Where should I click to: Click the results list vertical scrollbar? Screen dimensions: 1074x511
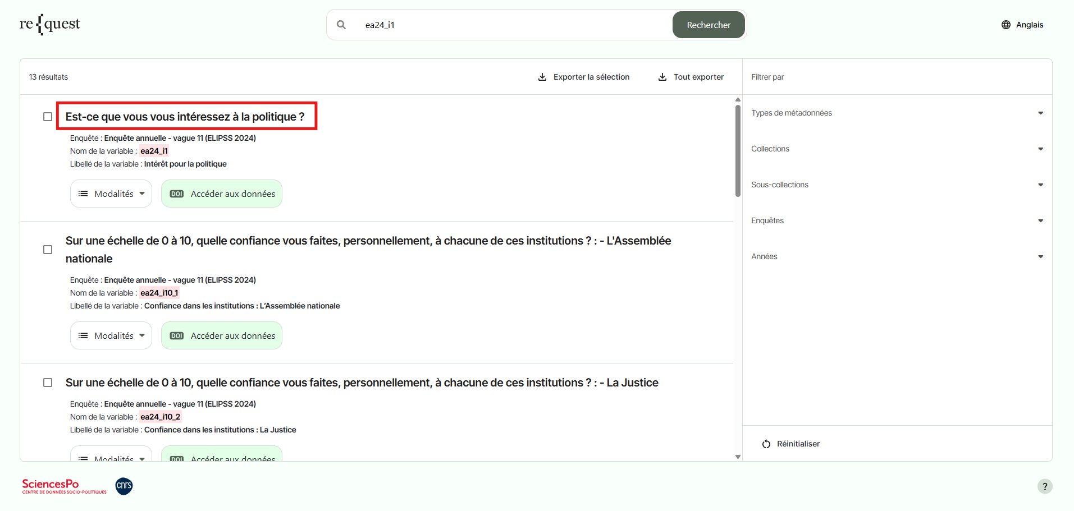(738, 151)
